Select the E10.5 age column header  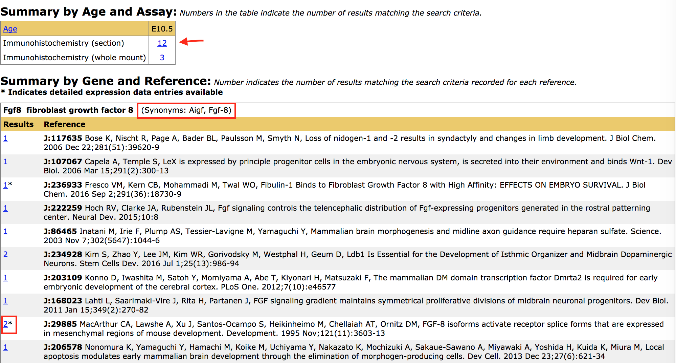click(162, 29)
